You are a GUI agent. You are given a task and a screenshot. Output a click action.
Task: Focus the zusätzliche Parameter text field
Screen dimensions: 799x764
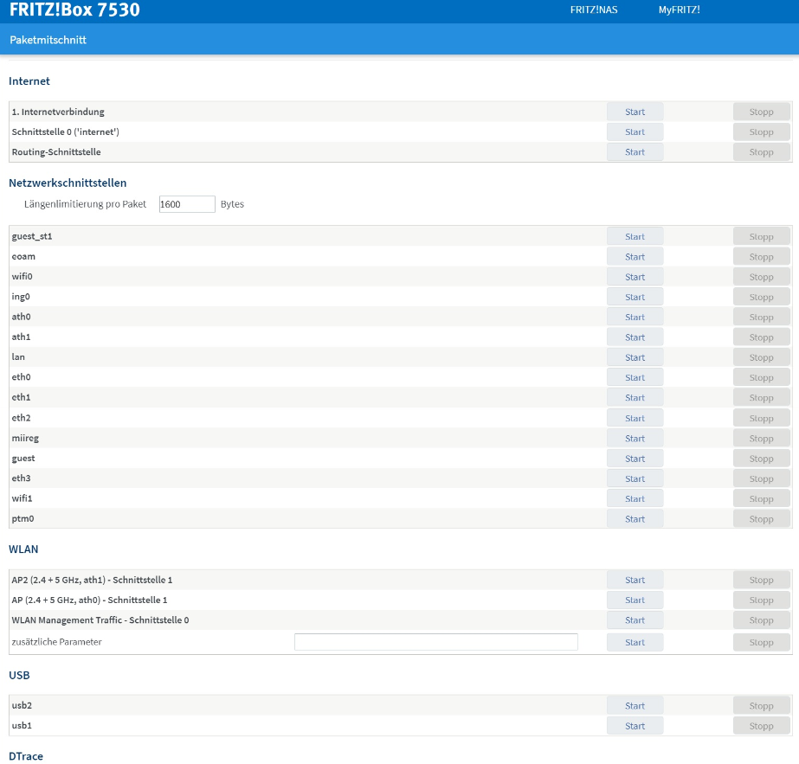click(435, 642)
